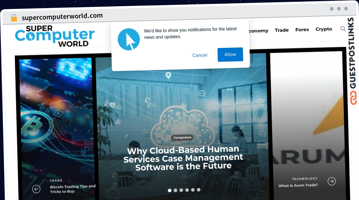The width and height of the screenshot is (359, 200).
Task: Open the 'What is Arum Trade?' article
Action: [x=298, y=185]
